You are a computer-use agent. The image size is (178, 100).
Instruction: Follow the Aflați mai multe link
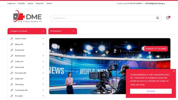137,84
